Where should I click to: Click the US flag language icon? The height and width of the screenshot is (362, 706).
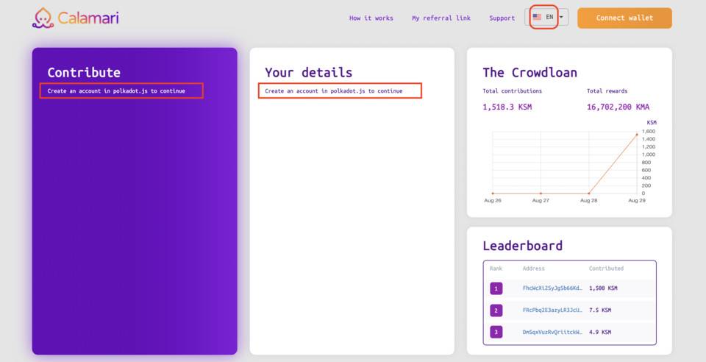[537, 17]
